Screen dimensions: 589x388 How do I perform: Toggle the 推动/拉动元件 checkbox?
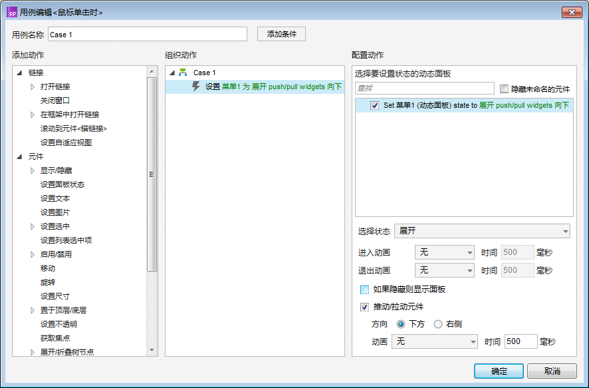tap(364, 307)
